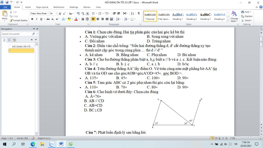Click the Font Color red A swatch
The height and width of the screenshot is (148, 263).
(76, 19)
